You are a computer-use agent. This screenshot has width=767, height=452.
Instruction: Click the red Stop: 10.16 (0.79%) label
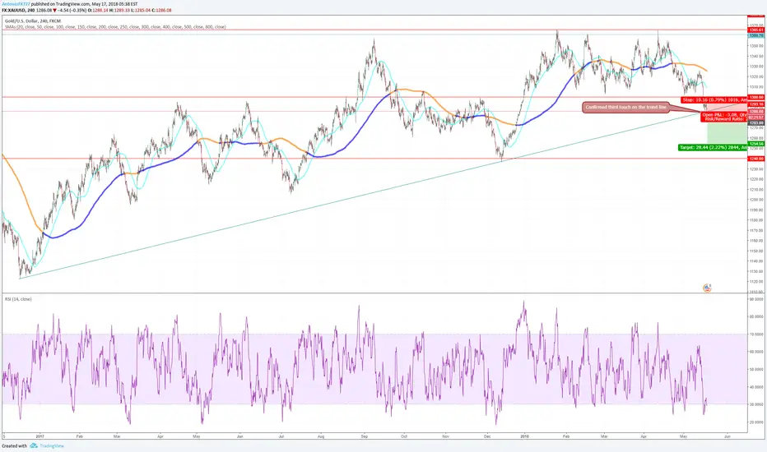pos(714,99)
